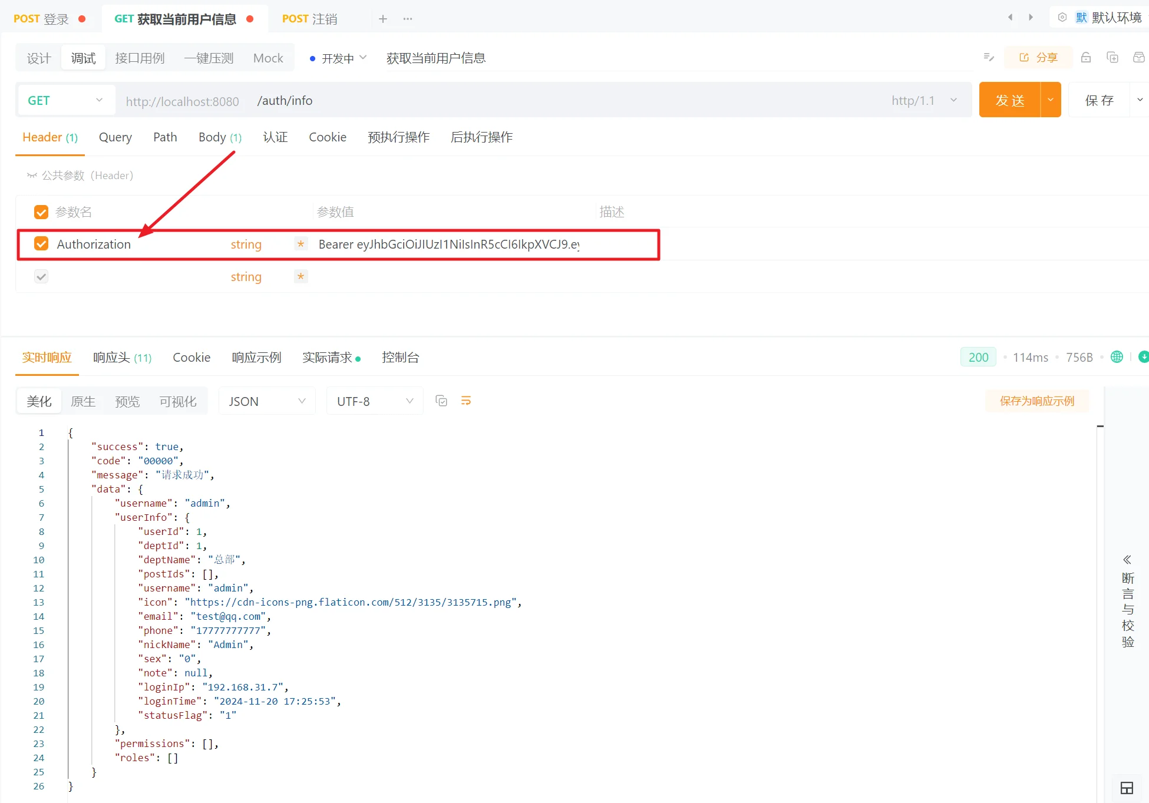
Task: Click the response vertical scrollbar
Action: (1100, 613)
